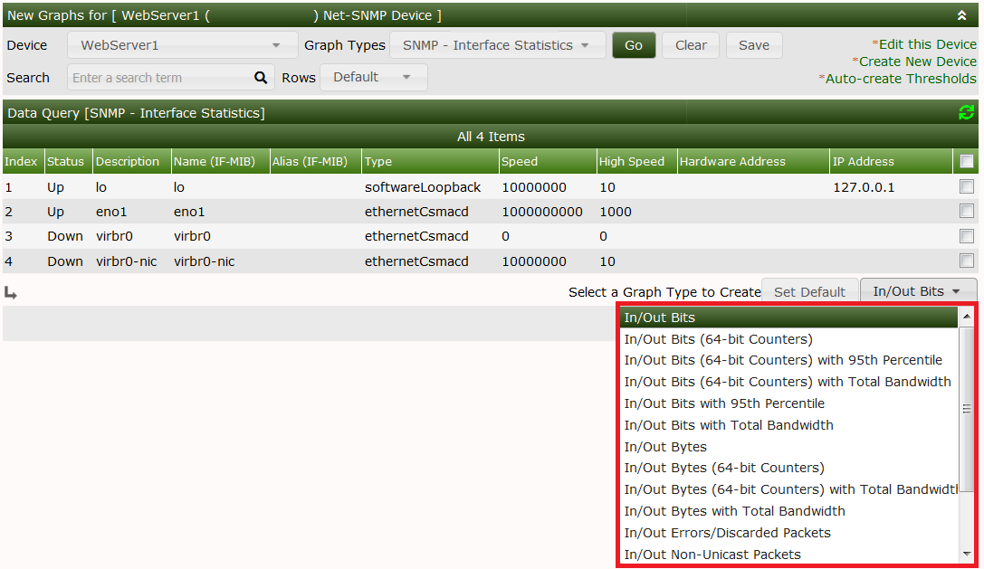The image size is (984, 569).
Task: Toggle the select-all checkbox in the table header
Action: pyautogui.click(x=967, y=160)
